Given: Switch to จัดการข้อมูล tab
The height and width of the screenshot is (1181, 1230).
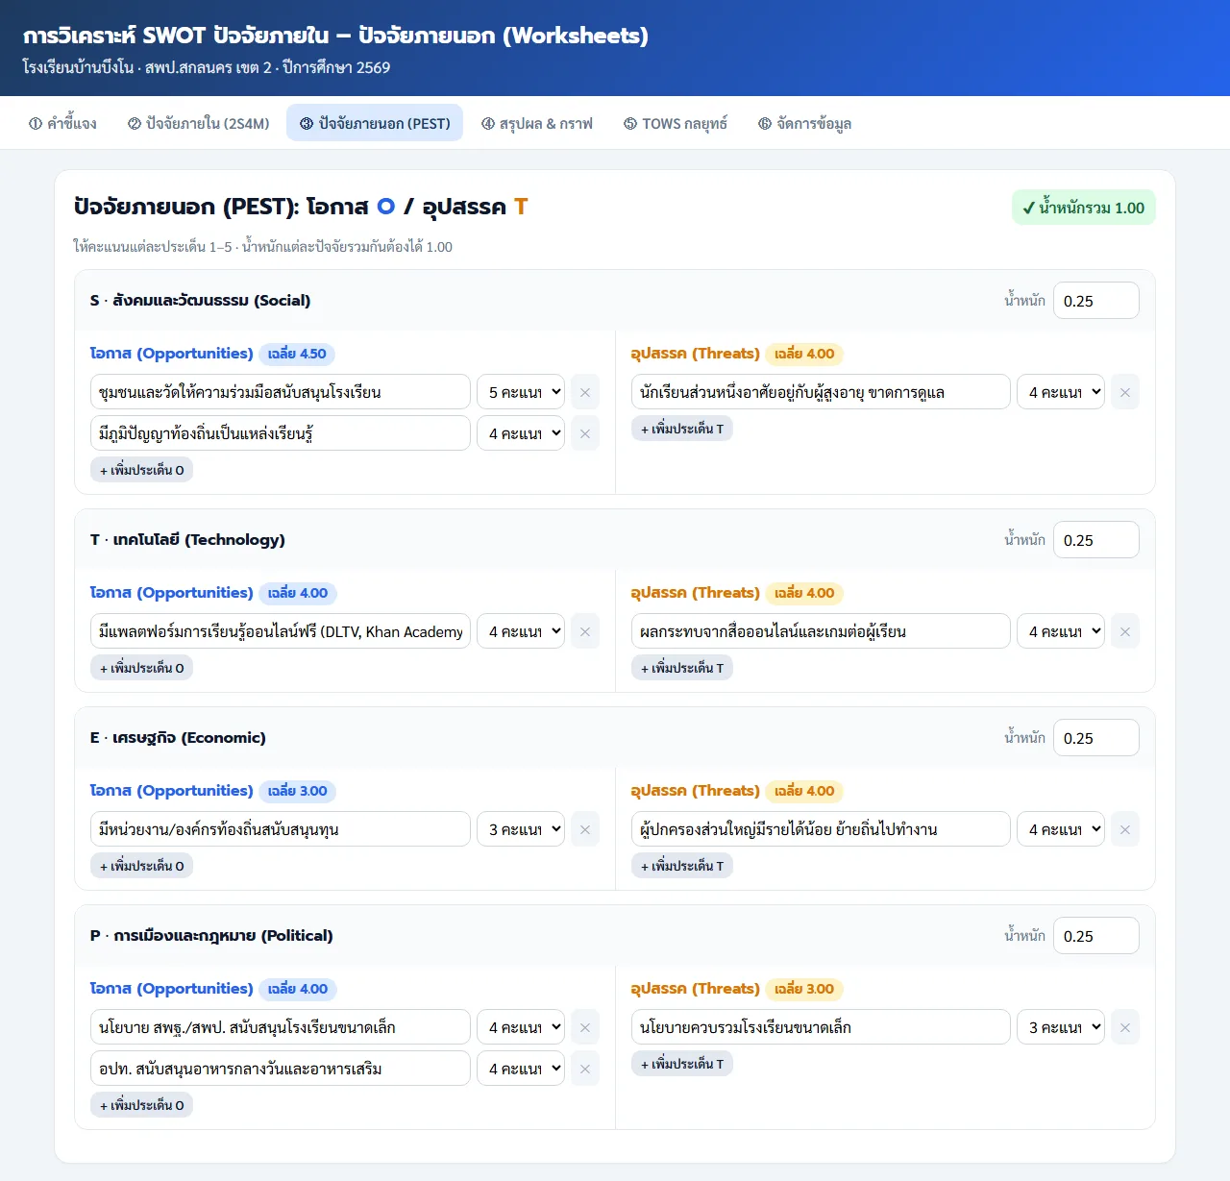Looking at the screenshot, I should [x=804, y=123].
